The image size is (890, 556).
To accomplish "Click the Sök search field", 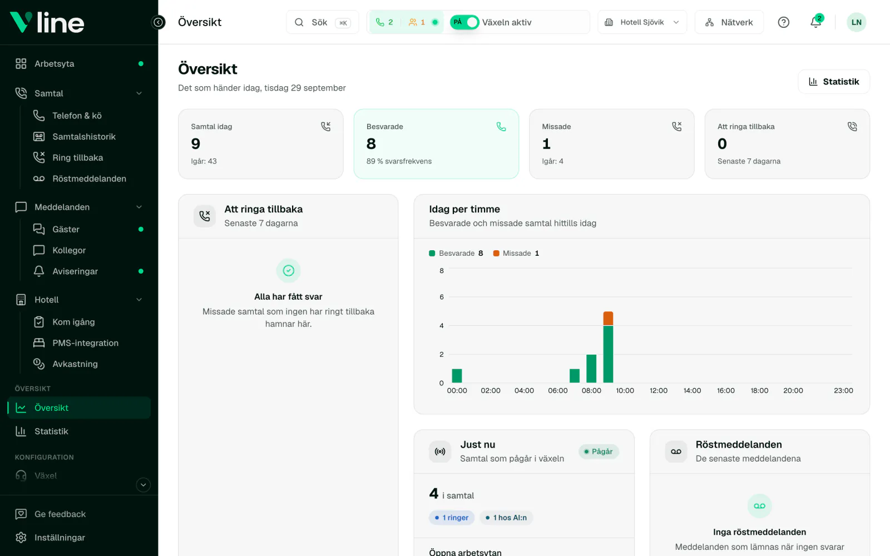I will pos(323,22).
